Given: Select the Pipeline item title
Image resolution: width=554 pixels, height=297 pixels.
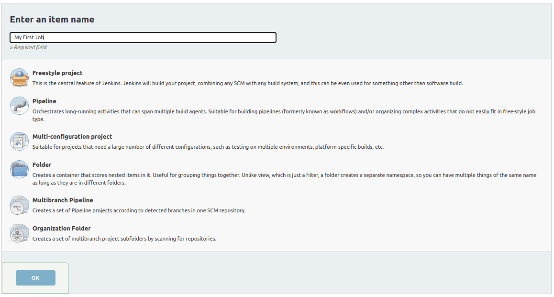Looking at the screenshot, I should click(x=44, y=101).
